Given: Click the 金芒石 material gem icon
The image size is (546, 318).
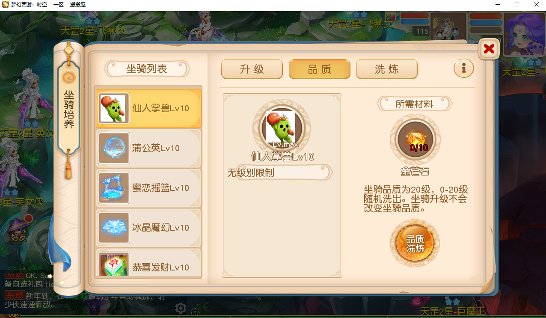Looking at the screenshot, I should point(415,140).
